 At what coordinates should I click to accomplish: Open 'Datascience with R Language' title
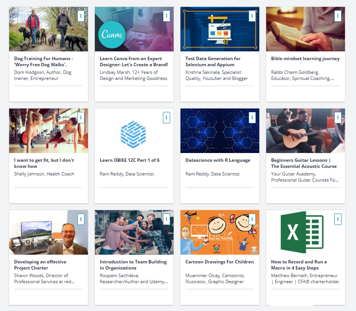(218, 160)
